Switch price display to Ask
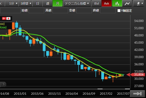 (107, 3)
